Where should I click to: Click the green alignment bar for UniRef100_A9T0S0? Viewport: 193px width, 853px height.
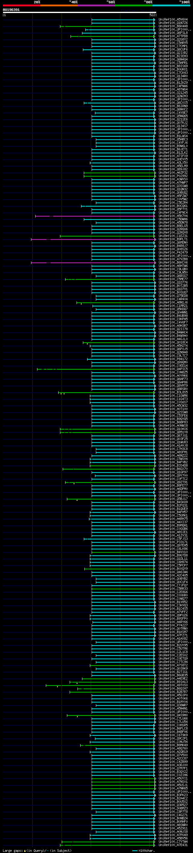pyautogui.click(x=100, y=685)
